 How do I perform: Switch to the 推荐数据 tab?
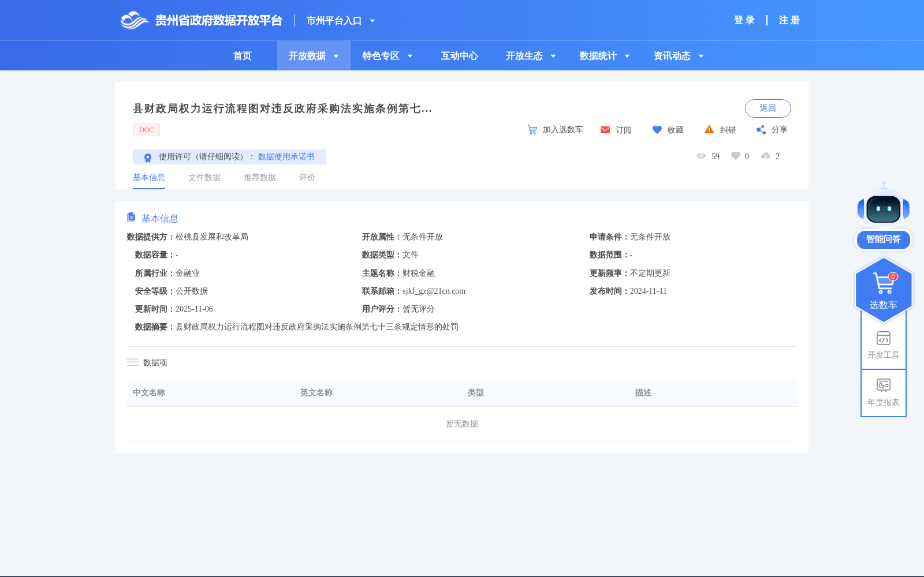click(260, 178)
